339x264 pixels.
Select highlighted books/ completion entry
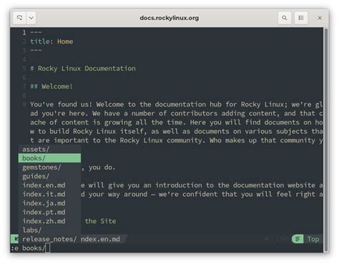(x=49, y=158)
